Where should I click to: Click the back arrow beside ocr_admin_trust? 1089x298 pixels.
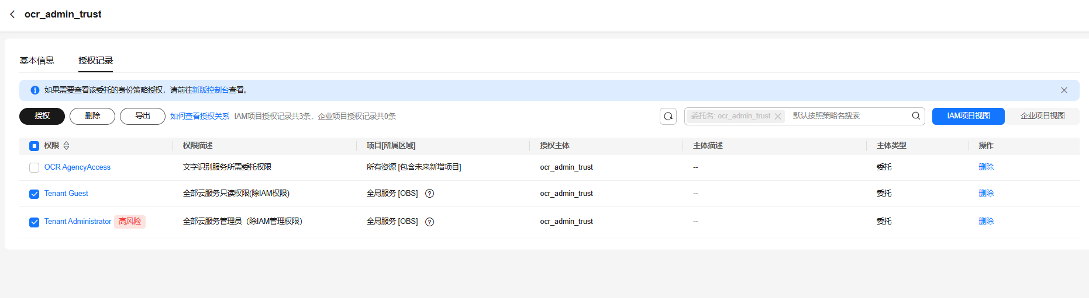click(12, 14)
